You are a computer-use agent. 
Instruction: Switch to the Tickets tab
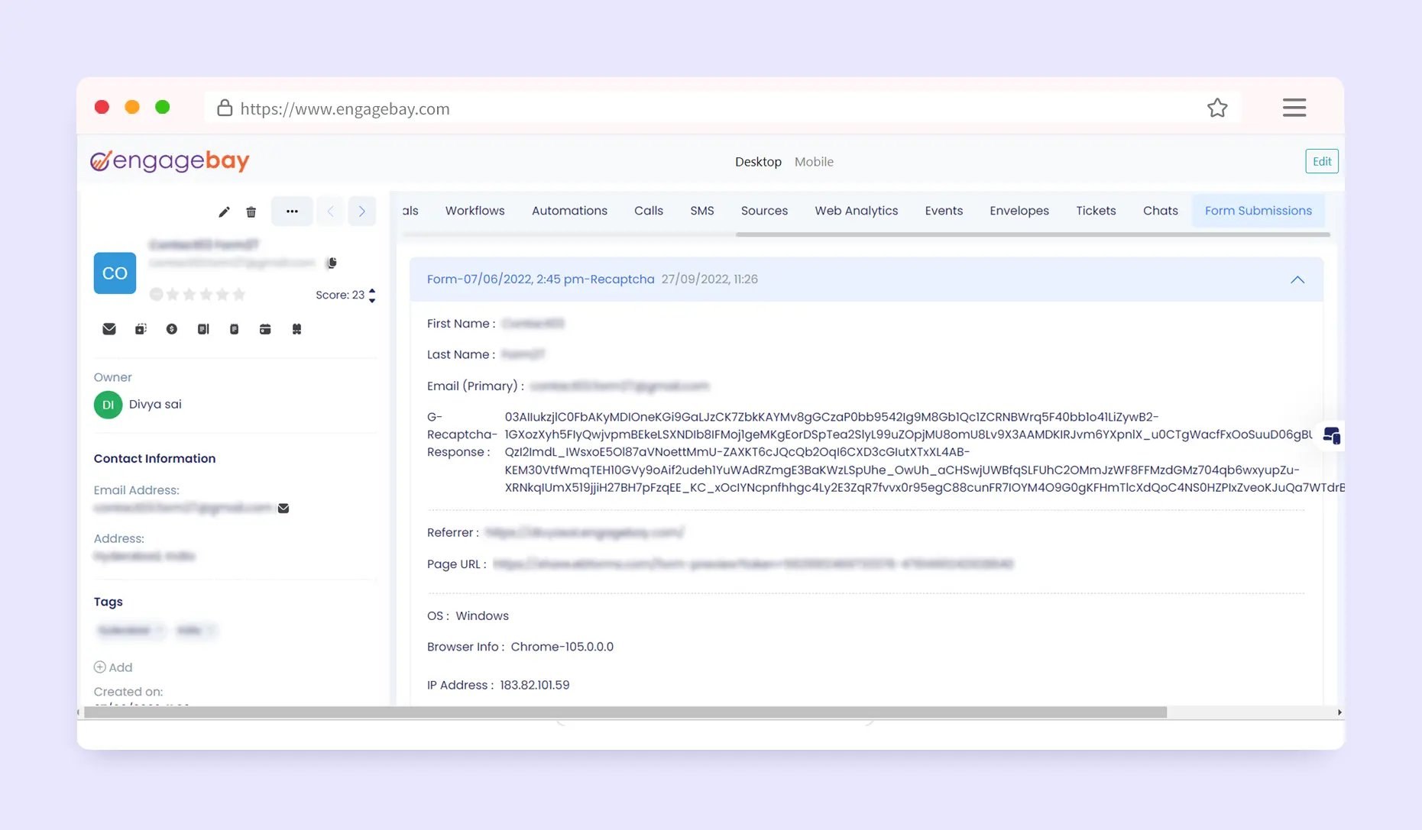[1096, 211]
